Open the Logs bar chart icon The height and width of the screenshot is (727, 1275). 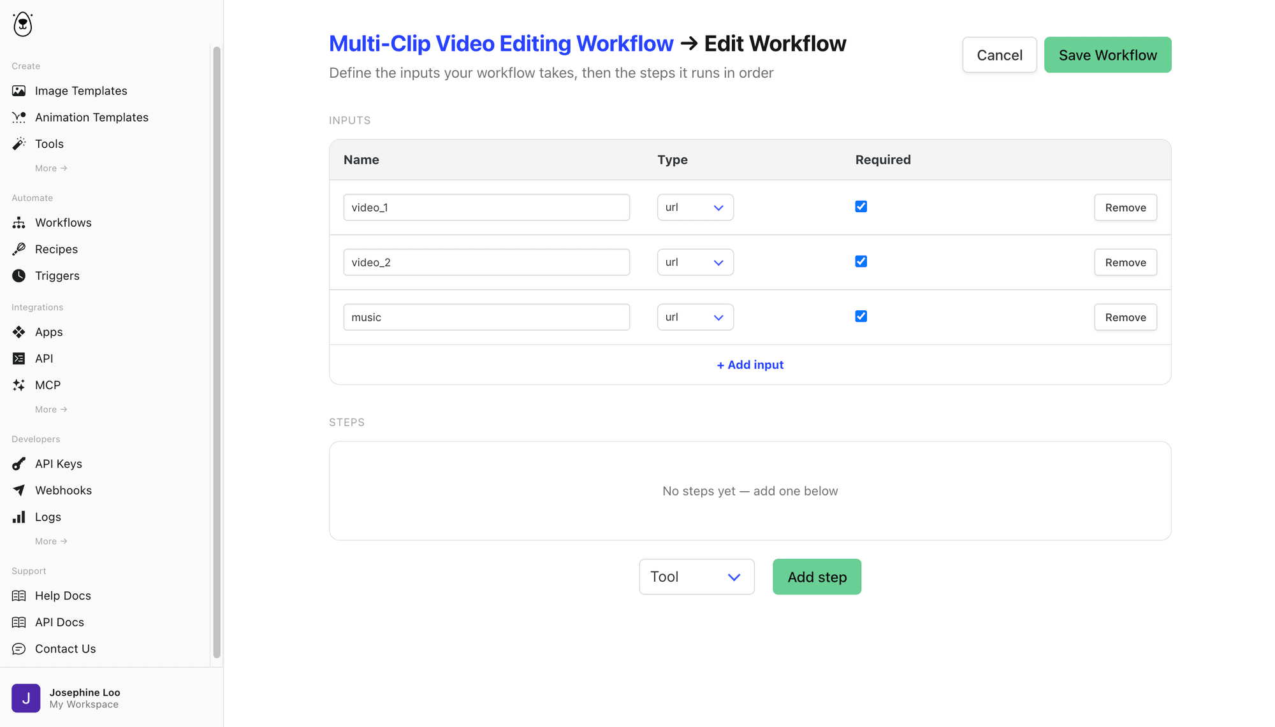(19, 517)
